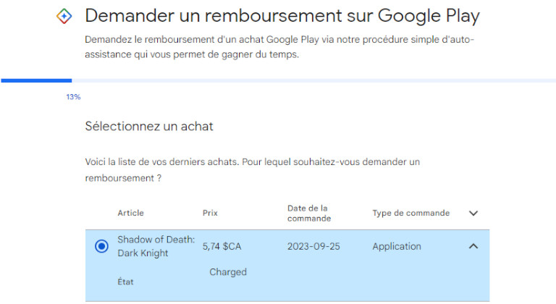
Task: Select the Shadow of Death purchase radio button
Action: [x=101, y=246]
